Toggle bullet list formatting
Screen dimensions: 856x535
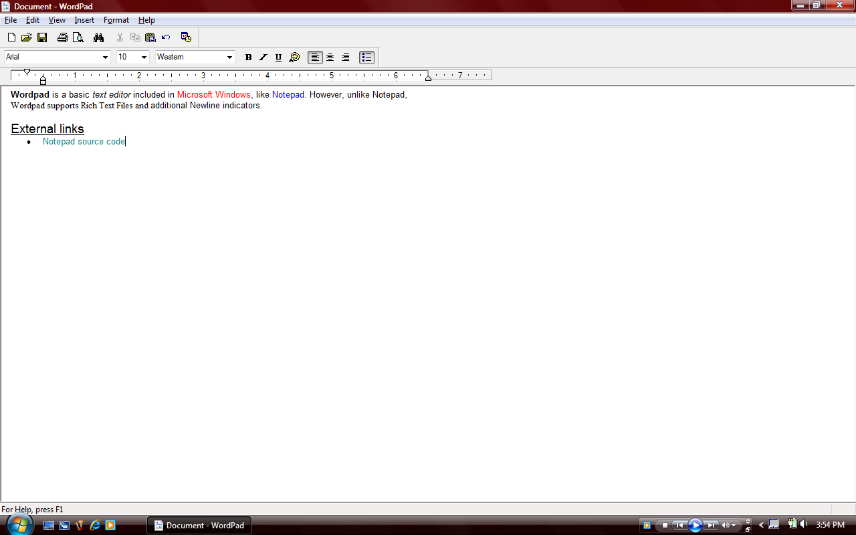pyautogui.click(x=366, y=58)
